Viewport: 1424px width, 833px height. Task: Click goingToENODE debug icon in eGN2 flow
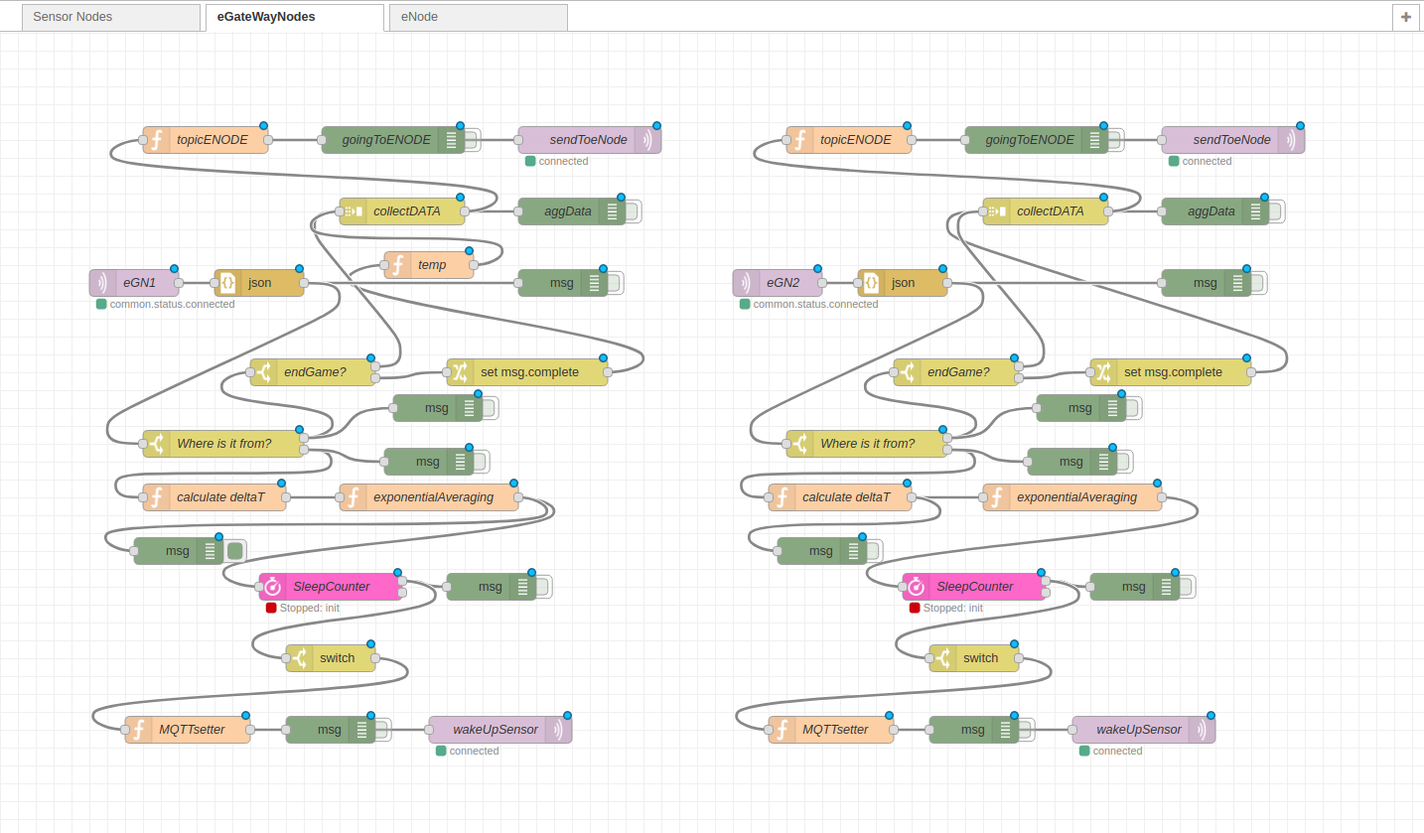(1095, 140)
